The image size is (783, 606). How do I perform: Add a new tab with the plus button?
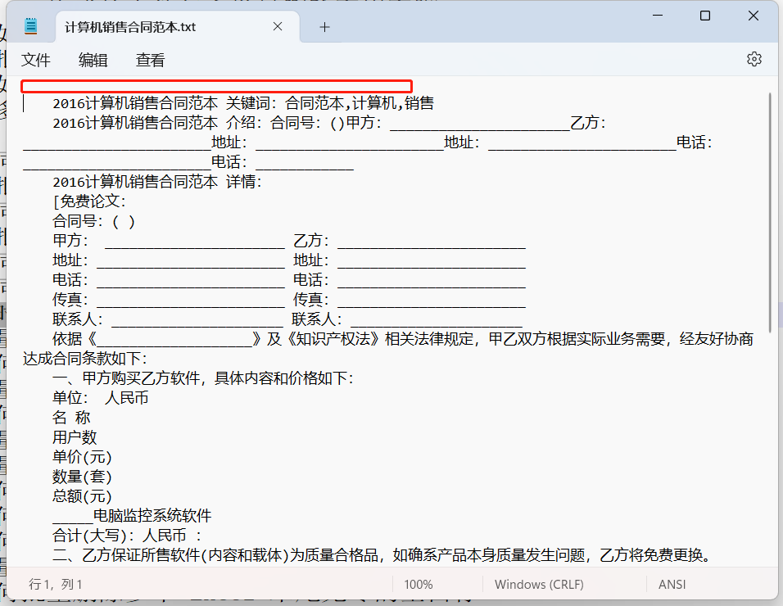pyautogui.click(x=324, y=27)
